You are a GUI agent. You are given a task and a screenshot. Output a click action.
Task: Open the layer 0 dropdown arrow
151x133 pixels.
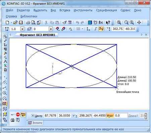[51, 29]
